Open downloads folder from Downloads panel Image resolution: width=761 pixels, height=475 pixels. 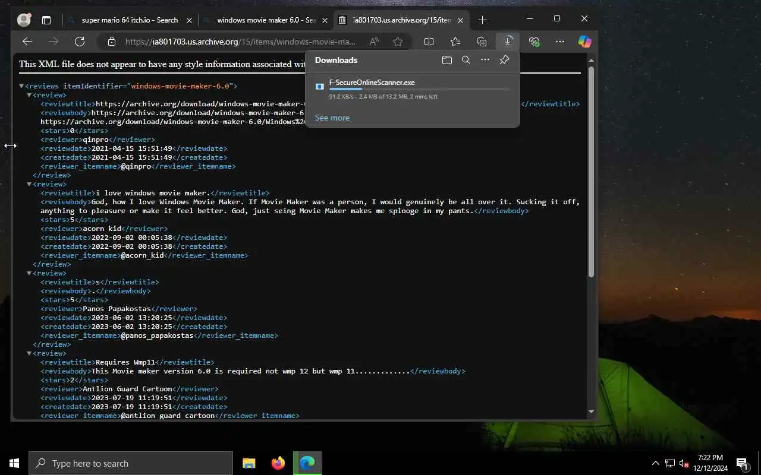click(447, 60)
